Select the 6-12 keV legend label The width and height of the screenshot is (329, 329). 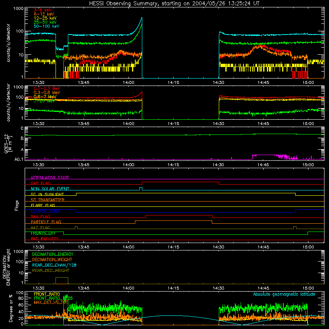tap(44, 14)
